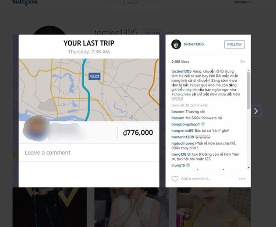Open commenter ngducthuong's profile
276x227 pixels.
tap(183, 143)
